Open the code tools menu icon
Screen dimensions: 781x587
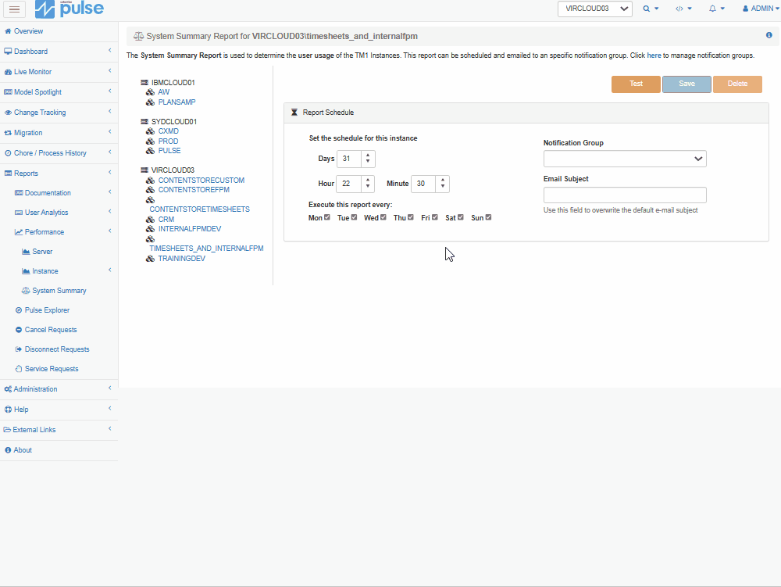[x=683, y=9]
